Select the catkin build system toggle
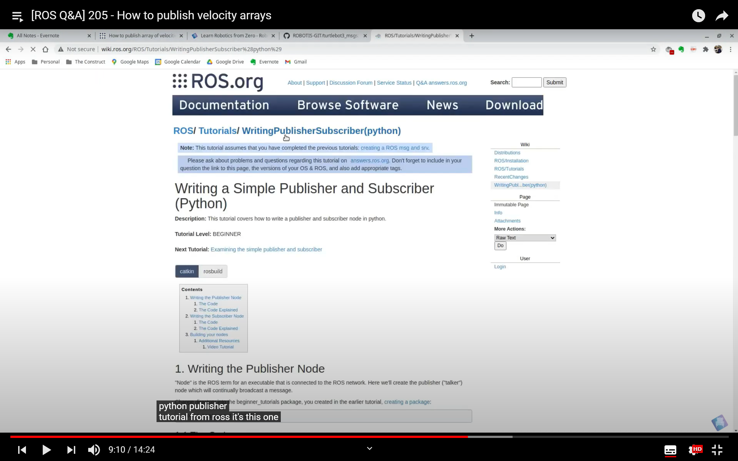This screenshot has width=738, height=461. (187, 271)
